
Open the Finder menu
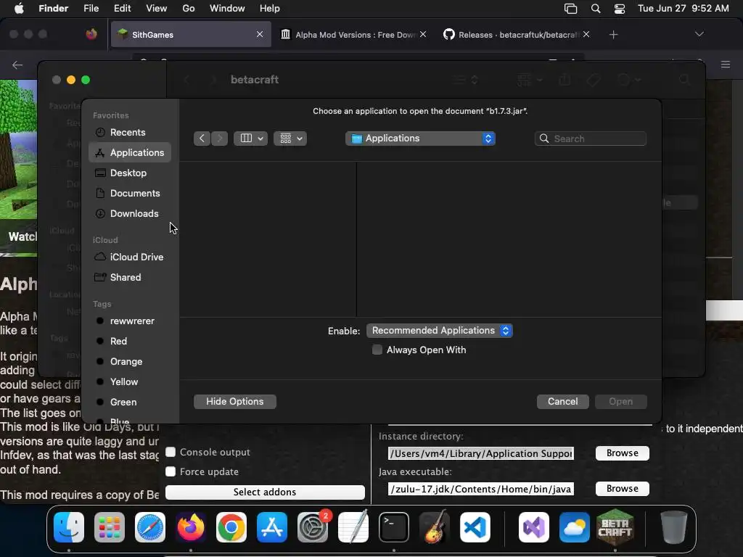coord(54,9)
